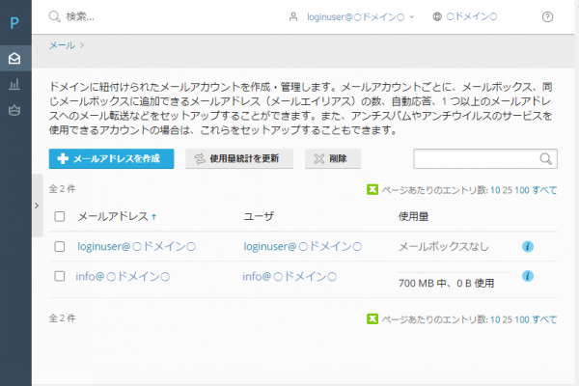This screenshot has width=579, height=386.
Task: Click the magnifier icon in list search box
Action: pyautogui.click(x=546, y=159)
